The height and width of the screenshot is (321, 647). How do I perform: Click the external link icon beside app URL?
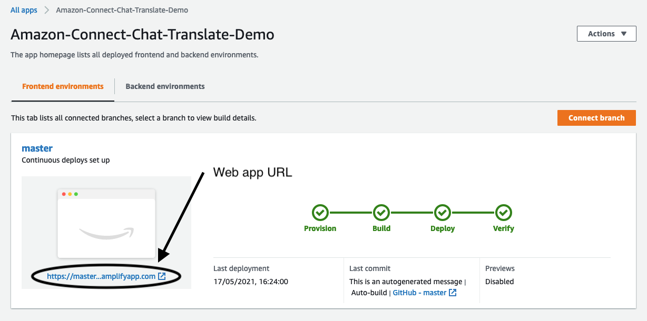tap(162, 276)
